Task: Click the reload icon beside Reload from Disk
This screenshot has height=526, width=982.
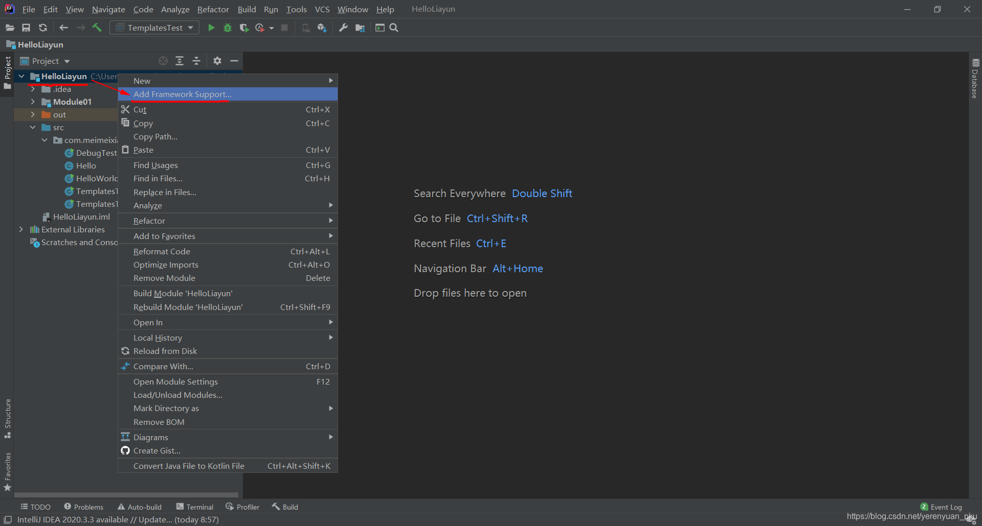Action: [125, 351]
